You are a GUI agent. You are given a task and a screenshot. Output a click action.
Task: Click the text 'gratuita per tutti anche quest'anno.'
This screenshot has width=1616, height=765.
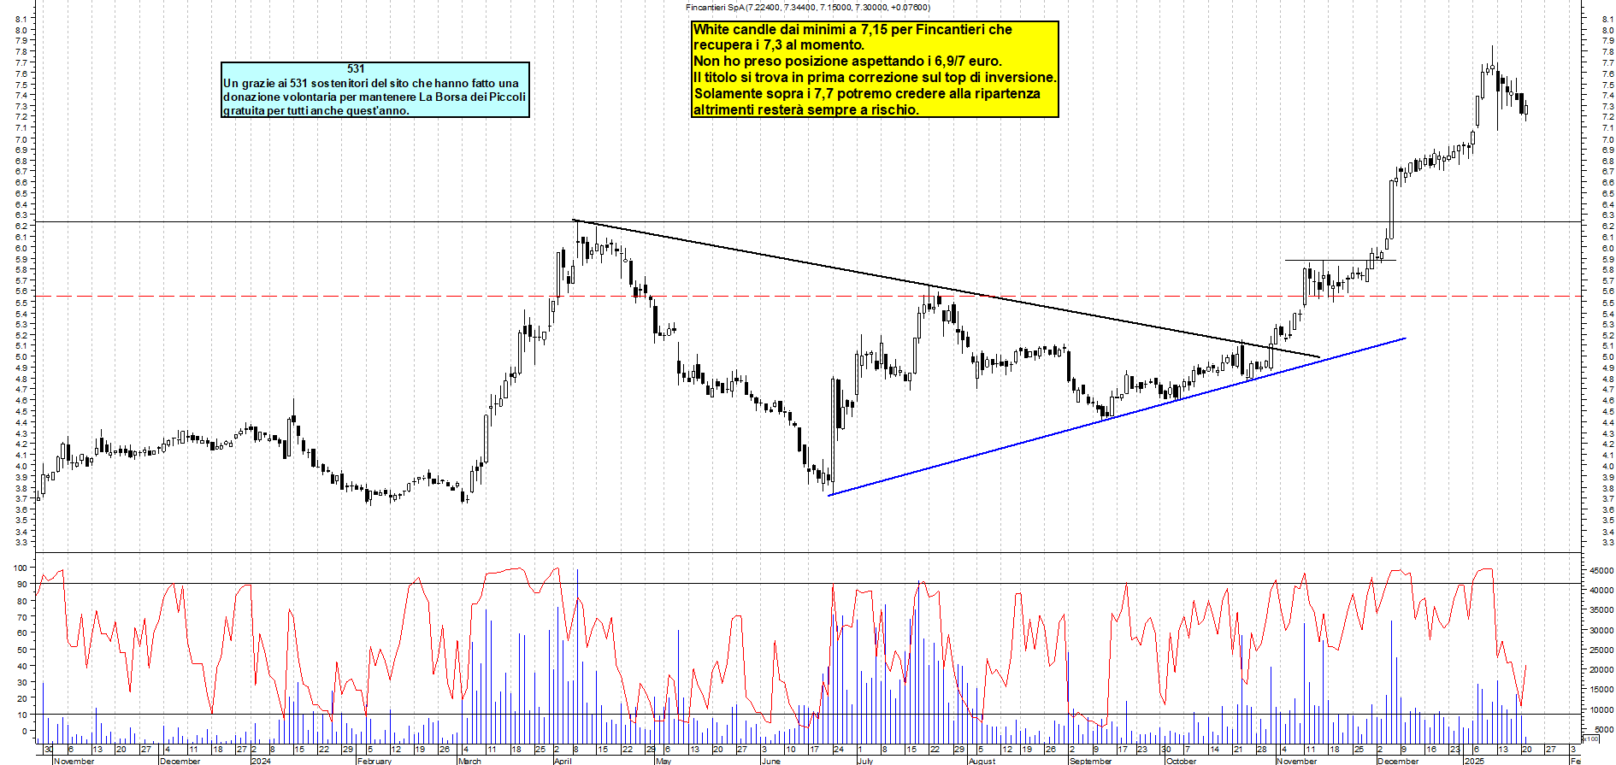pos(316,110)
